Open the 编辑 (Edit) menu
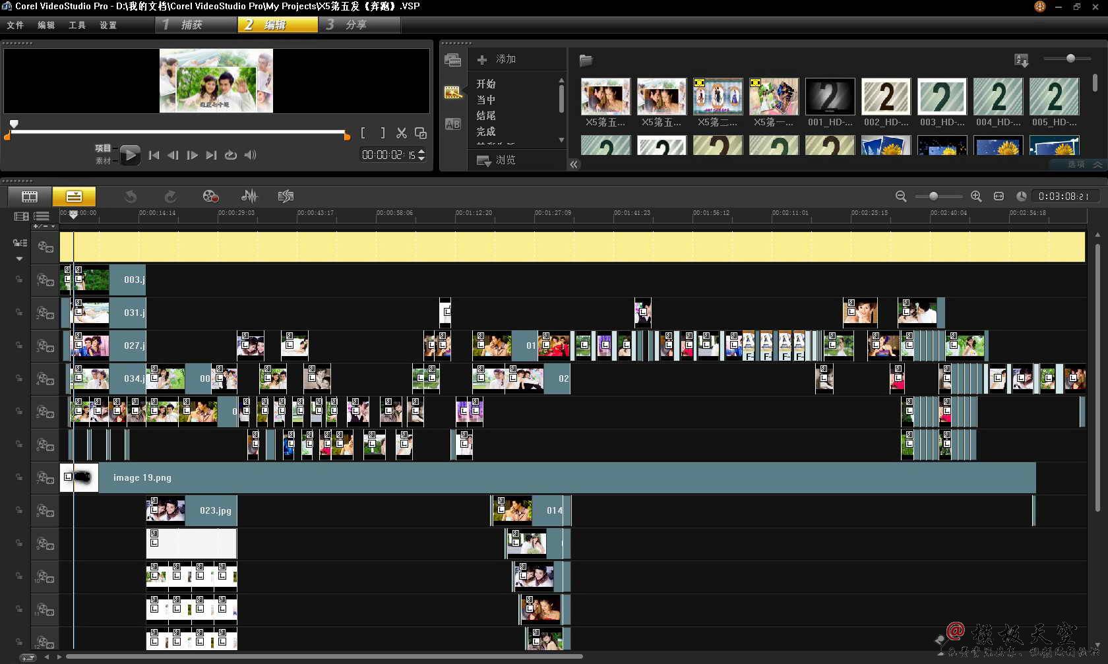1108x664 pixels. pos(46,25)
